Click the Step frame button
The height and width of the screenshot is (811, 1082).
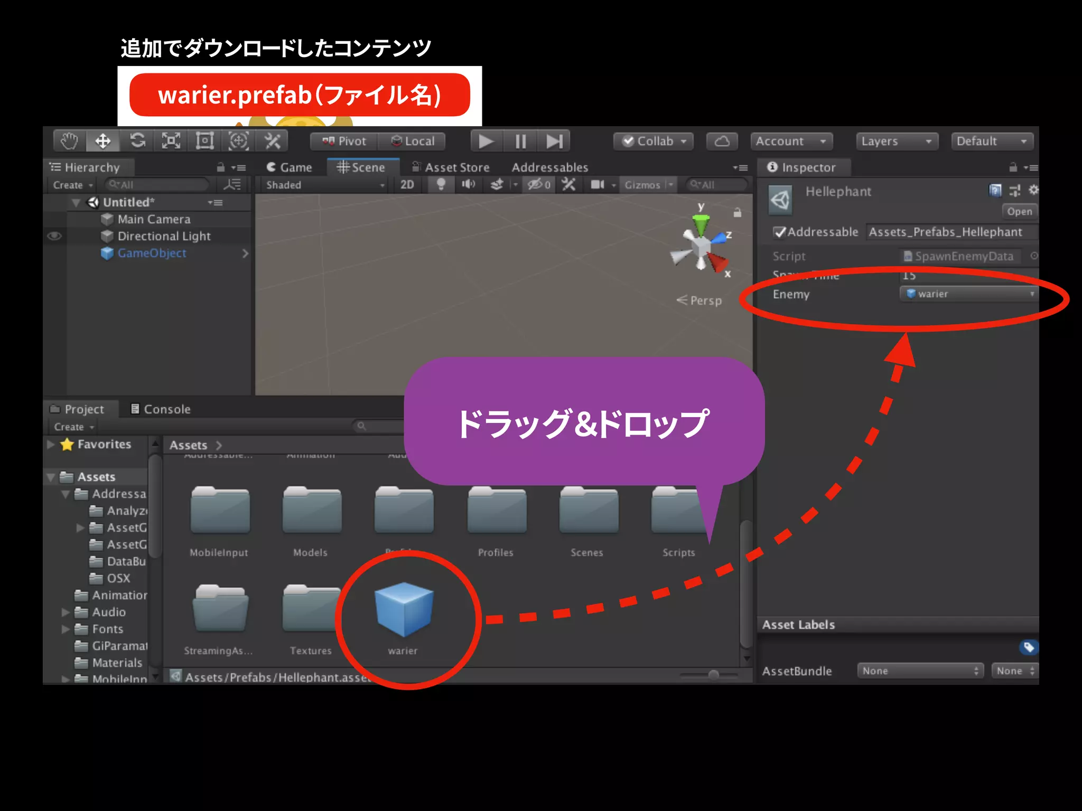coord(554,142)
